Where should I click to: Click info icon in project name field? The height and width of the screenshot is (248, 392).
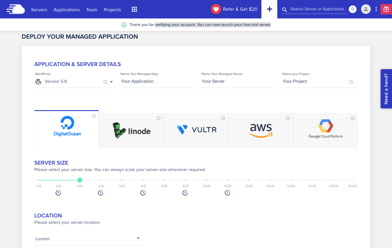351,82
